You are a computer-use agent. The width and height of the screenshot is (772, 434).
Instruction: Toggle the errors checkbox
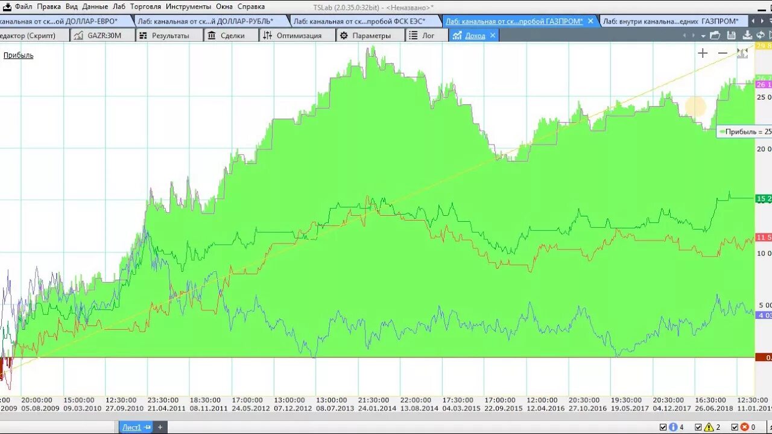coord(734,427)
